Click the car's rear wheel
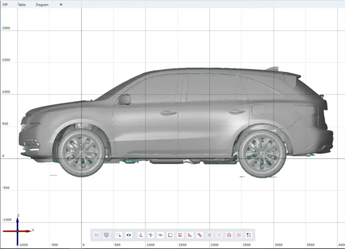The width and height of the screenshot is (345, 249). coord(262,154)
